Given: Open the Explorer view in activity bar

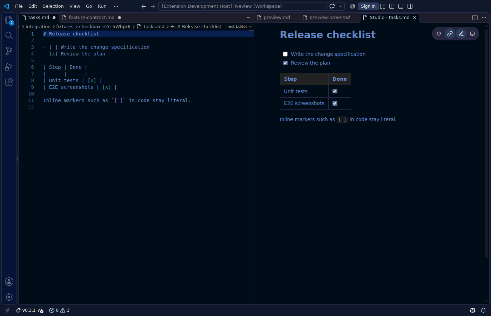Looking at the screenshot, I should coord(9,20).
